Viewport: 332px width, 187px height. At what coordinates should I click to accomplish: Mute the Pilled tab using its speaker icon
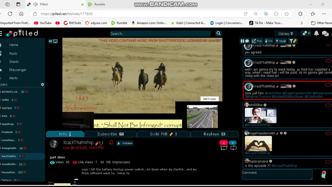click(x=36, y=4)
